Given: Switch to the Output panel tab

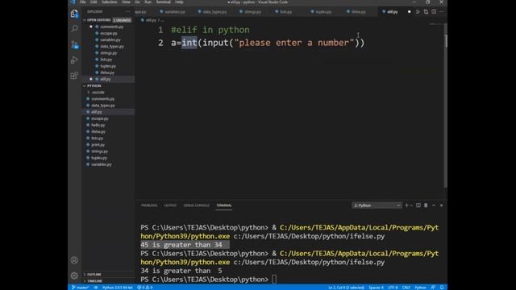Looking at the screenshot, I should tap(170, 205).
